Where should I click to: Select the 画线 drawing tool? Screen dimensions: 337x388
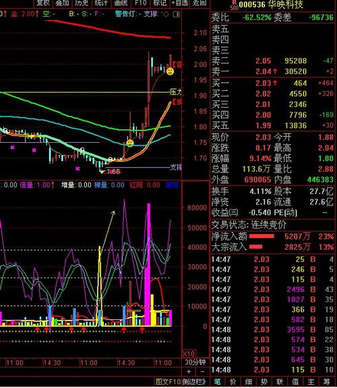121,3
